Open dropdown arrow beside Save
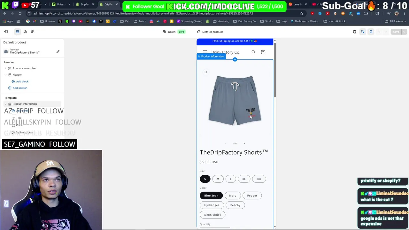This screenshot has height=230, width=409. pos(404,32)
